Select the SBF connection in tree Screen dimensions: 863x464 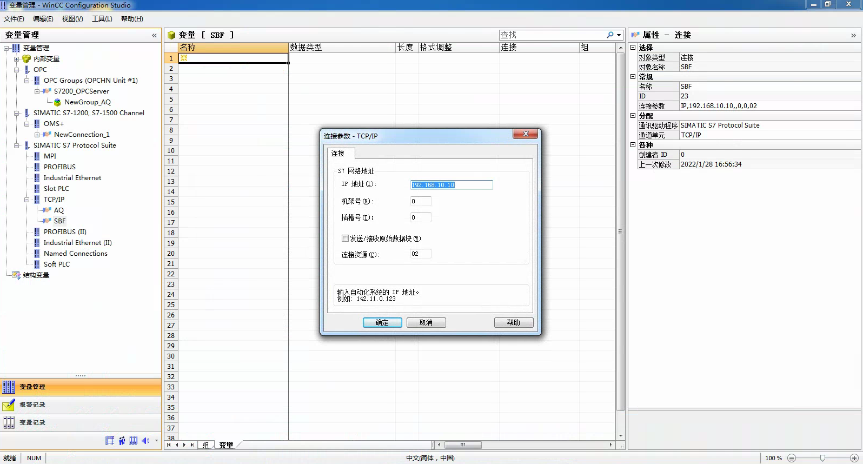59,221
